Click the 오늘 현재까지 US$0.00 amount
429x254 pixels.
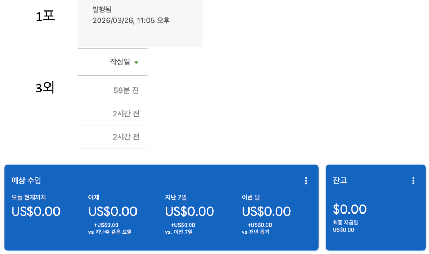click(36, 211)
